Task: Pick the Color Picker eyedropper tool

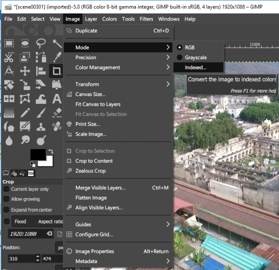Action: 57,57
